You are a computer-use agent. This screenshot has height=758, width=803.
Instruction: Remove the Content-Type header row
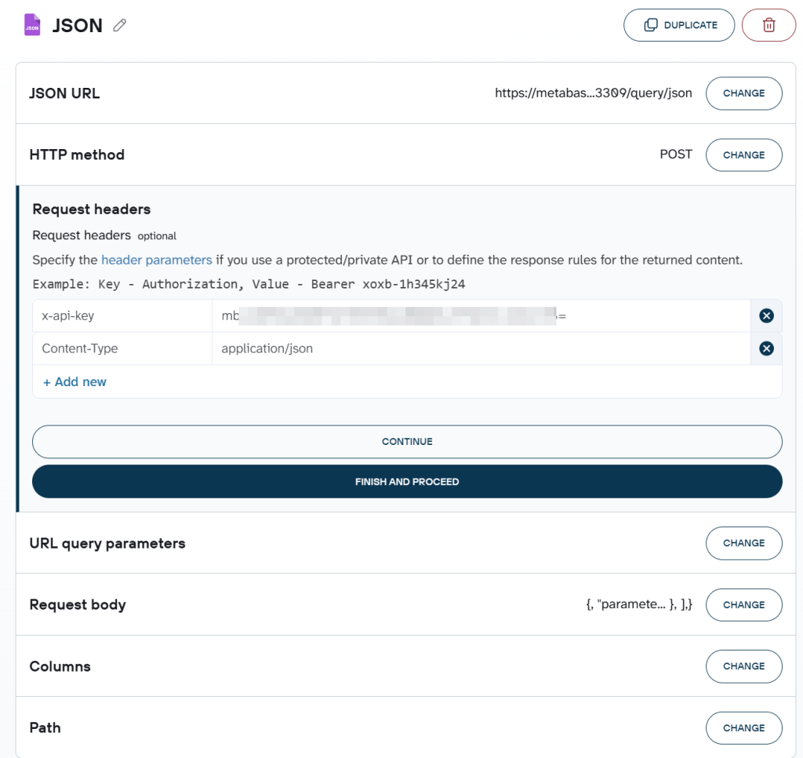coord(766,348)
